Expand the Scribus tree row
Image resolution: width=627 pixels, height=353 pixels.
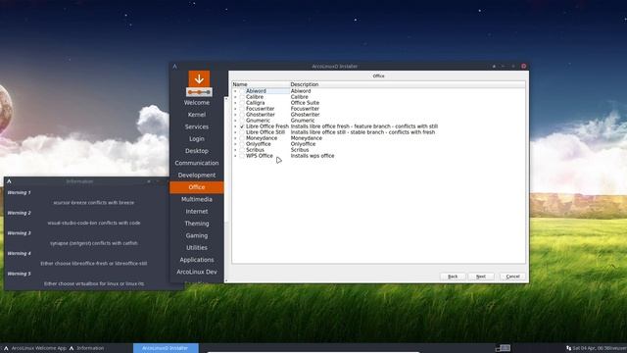point(235,150)
